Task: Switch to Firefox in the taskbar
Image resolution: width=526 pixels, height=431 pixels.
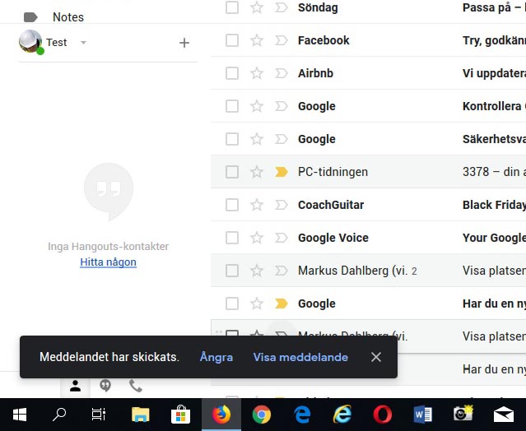Action: pos(221,415)
